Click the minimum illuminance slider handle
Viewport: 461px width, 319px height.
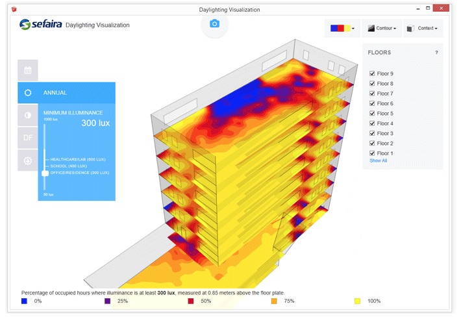click(x=45, y=173)
